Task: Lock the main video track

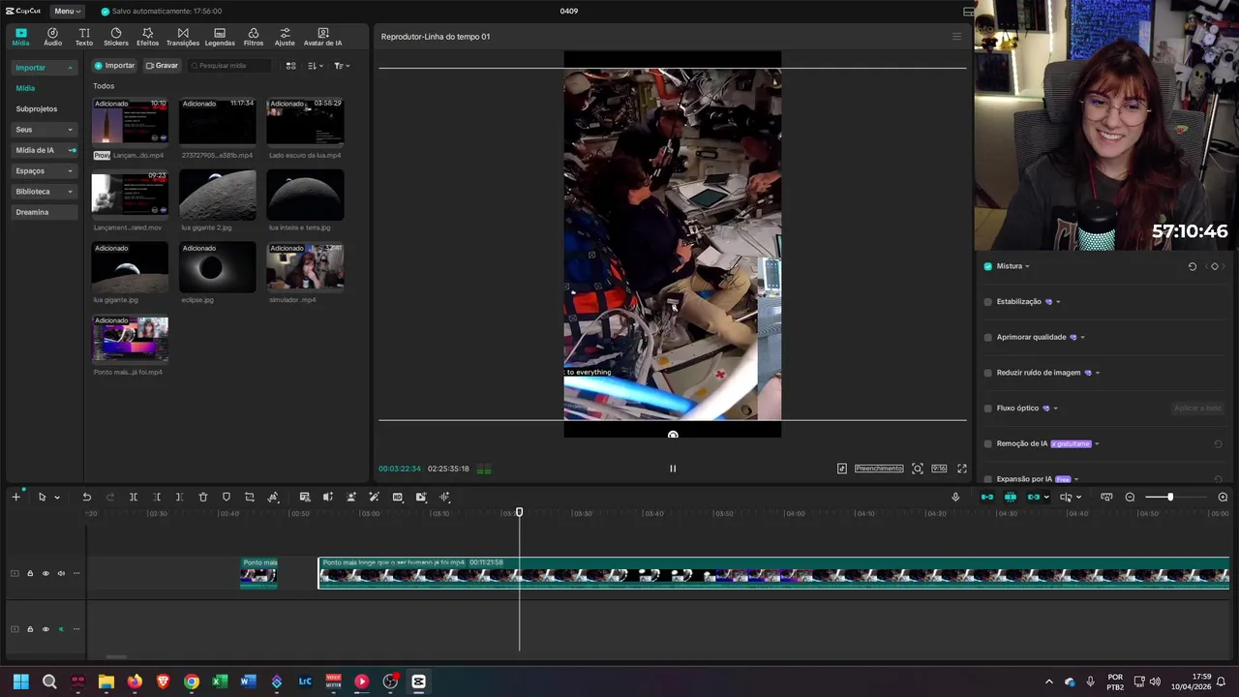Action: pos(30,573)
